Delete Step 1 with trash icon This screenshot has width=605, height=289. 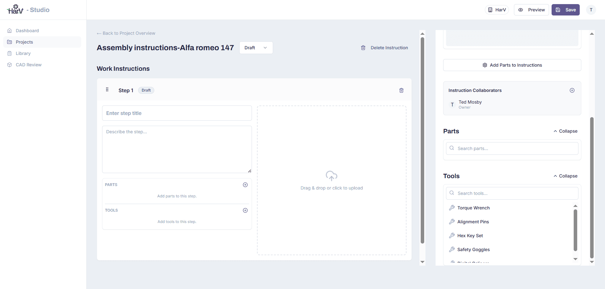coord(401,90)
